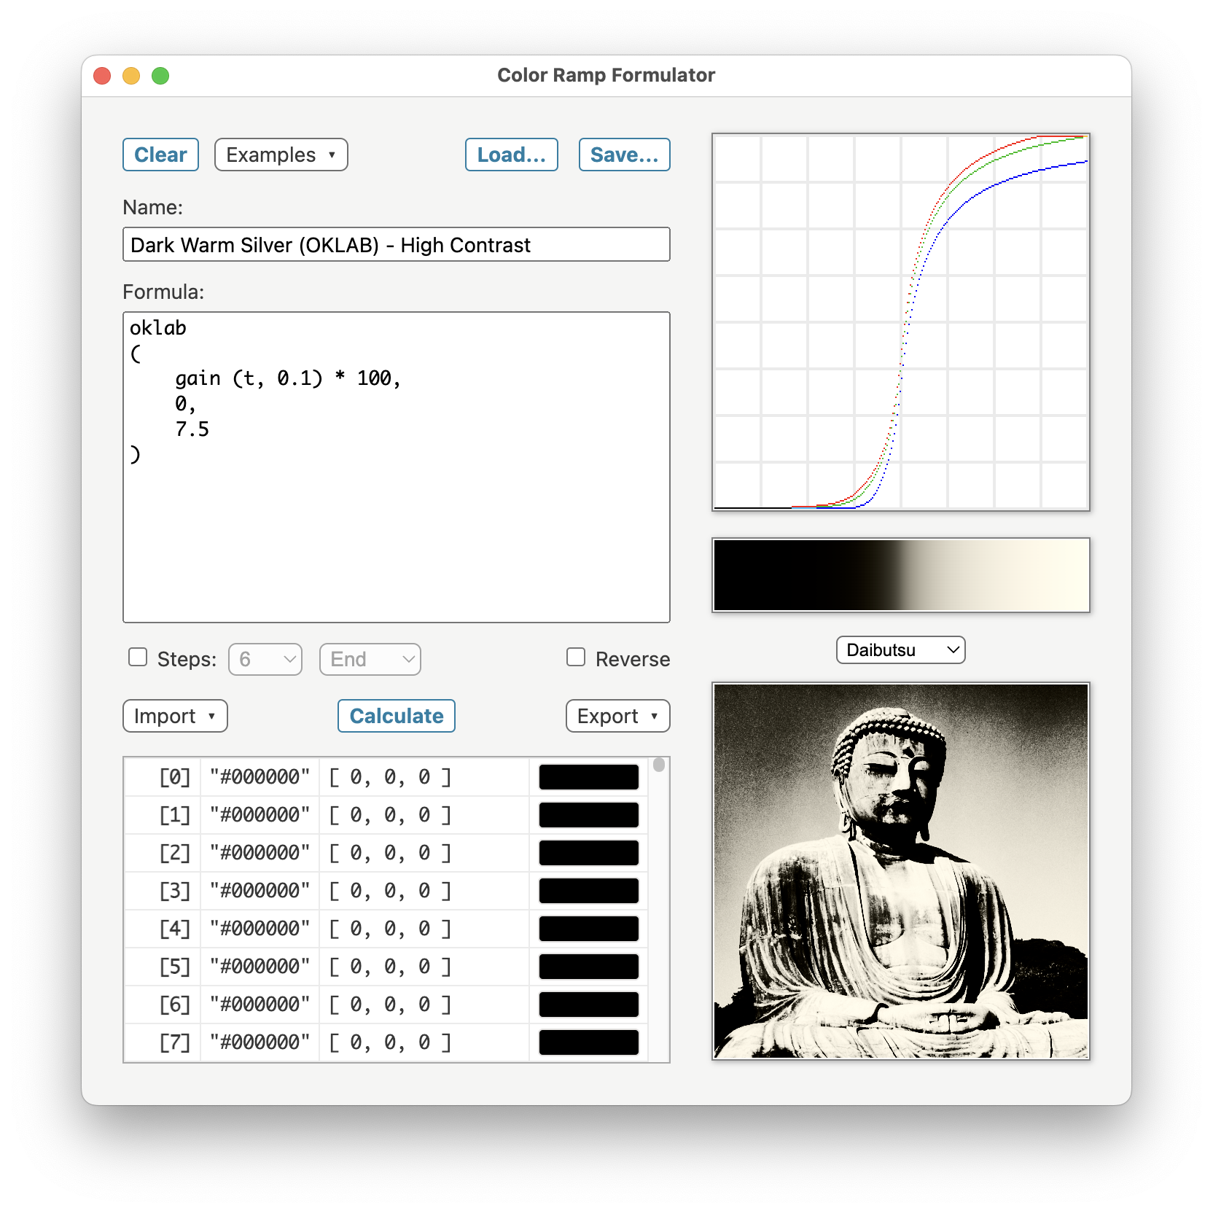This screenshot has width=1213, height=1213.
Task: Click the color swatch in row [6]
Action: pyautogui.click(x=589, y=1005)
